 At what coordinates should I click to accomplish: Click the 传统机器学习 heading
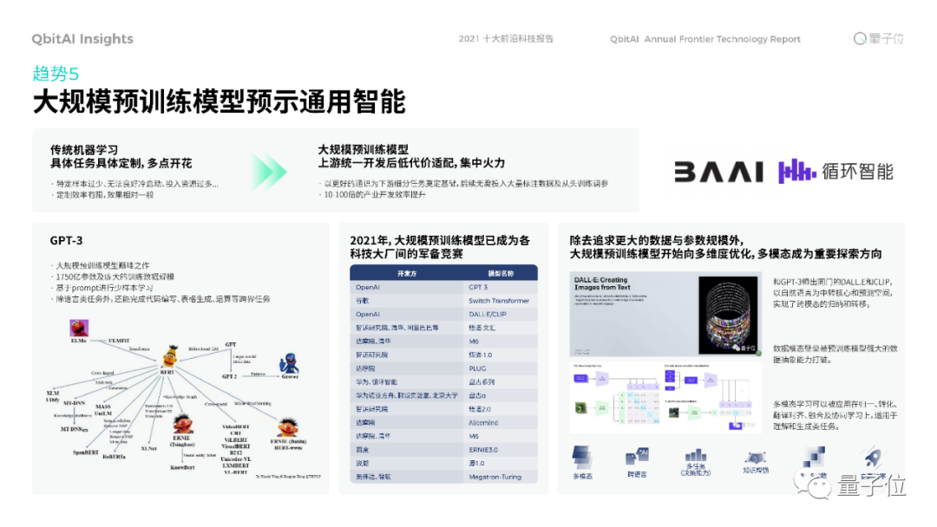pos(84,150)
